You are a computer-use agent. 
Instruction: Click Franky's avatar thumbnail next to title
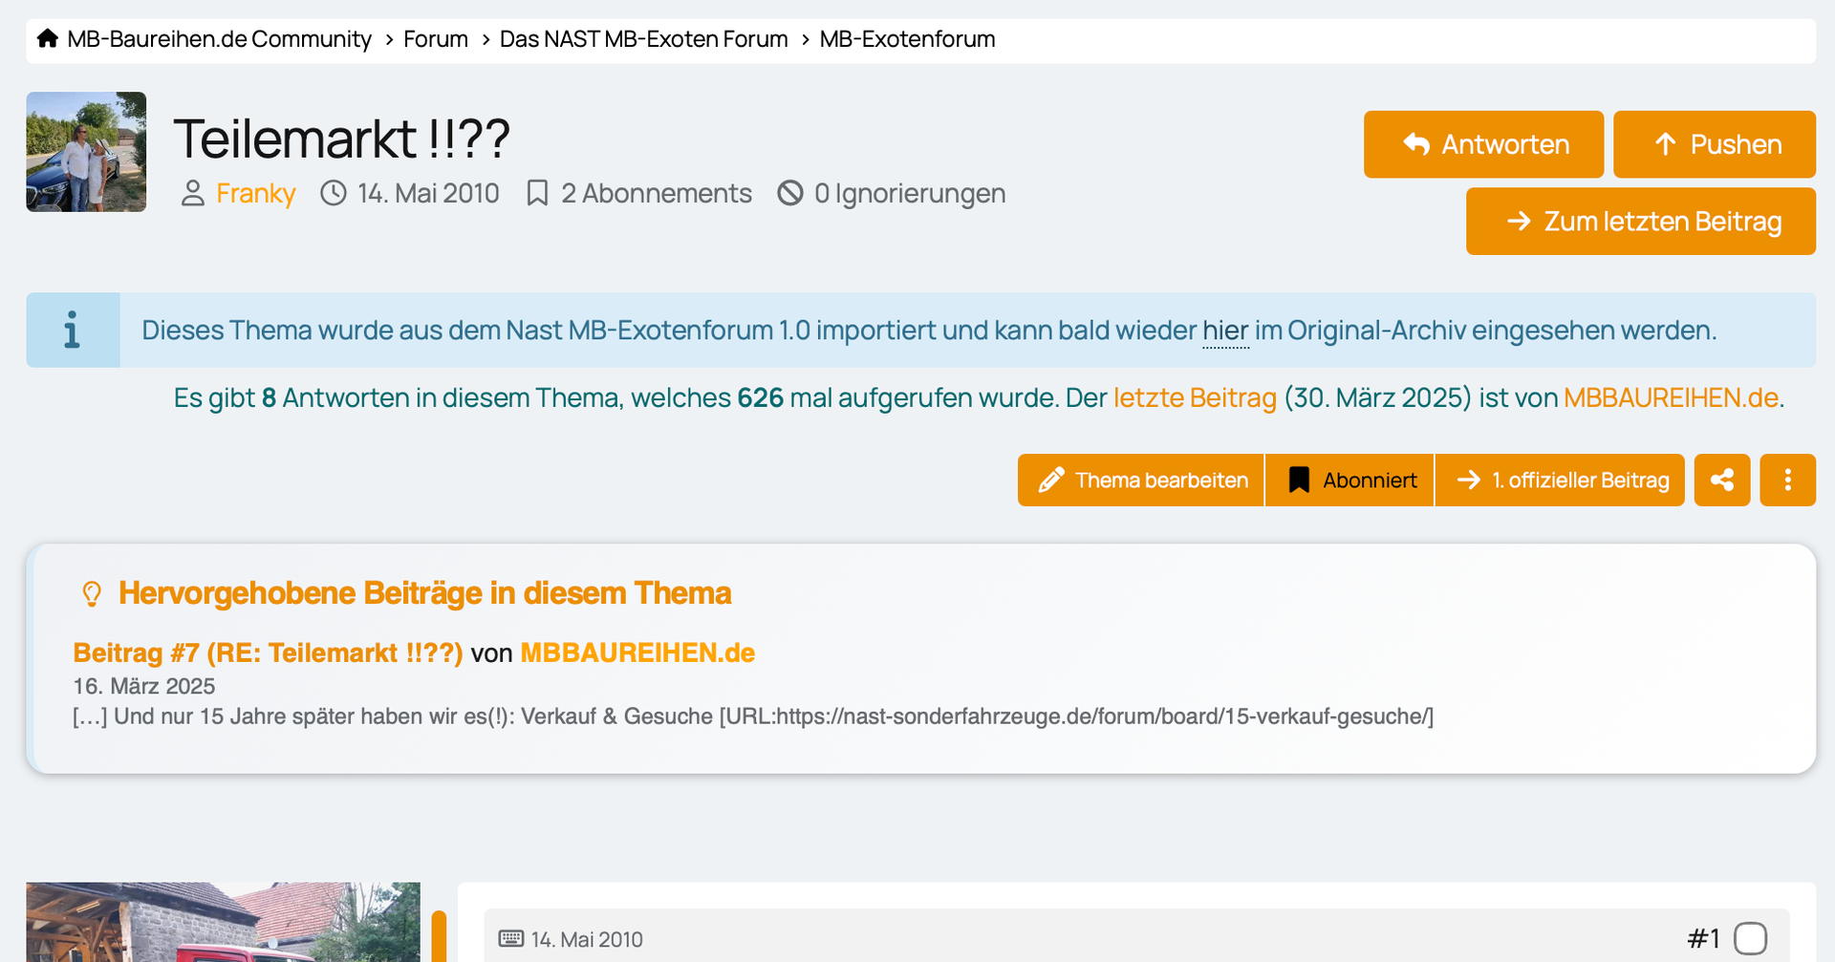coord(86,152)
